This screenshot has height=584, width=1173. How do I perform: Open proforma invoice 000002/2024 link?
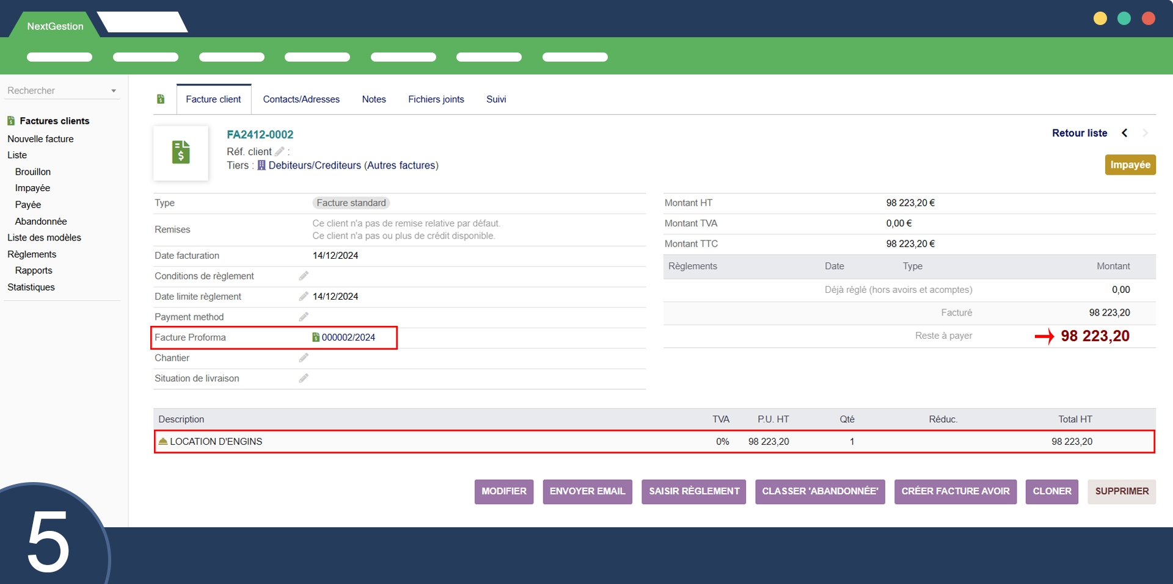(x=348, y=337)
